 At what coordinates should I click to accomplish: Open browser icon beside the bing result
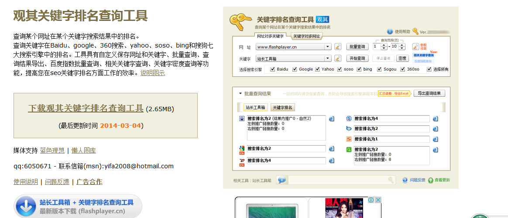[x=436, y=129]
